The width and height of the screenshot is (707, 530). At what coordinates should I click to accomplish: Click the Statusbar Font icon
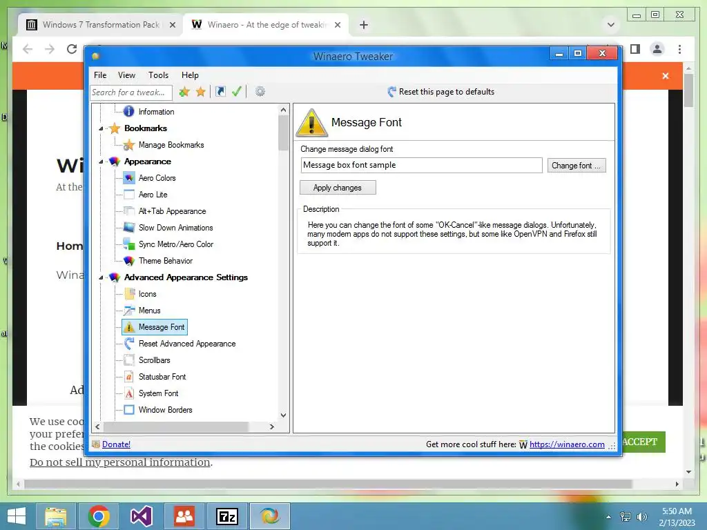coord(129,377)
